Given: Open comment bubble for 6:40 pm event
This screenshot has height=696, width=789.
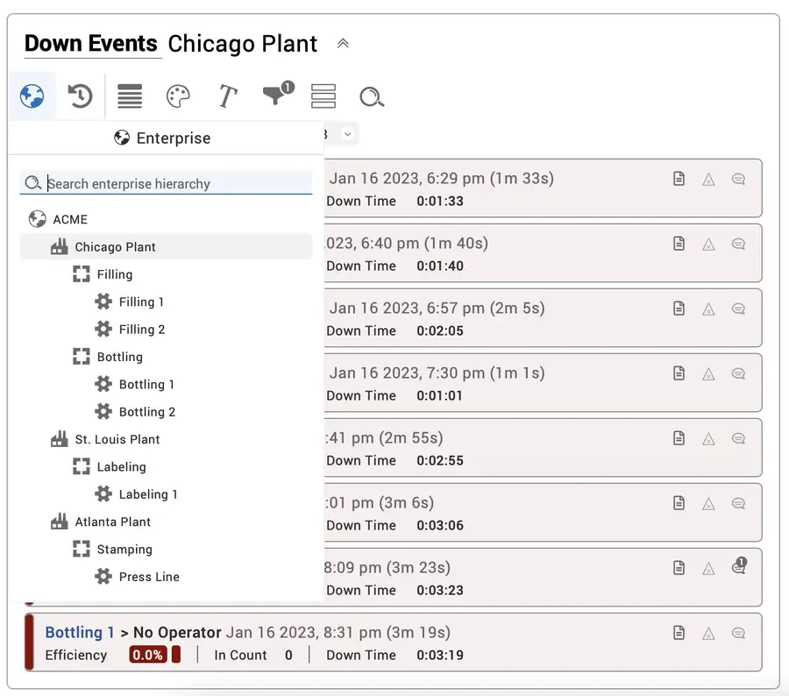Looking at the screenshot, I should click(738, 244).
